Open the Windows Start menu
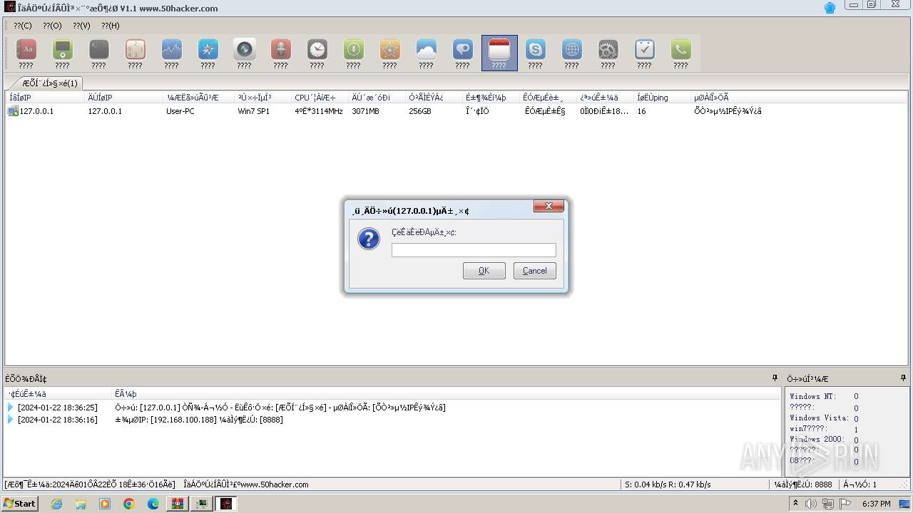Viewport: 913px width, 513px height. (x=20, y=504)
